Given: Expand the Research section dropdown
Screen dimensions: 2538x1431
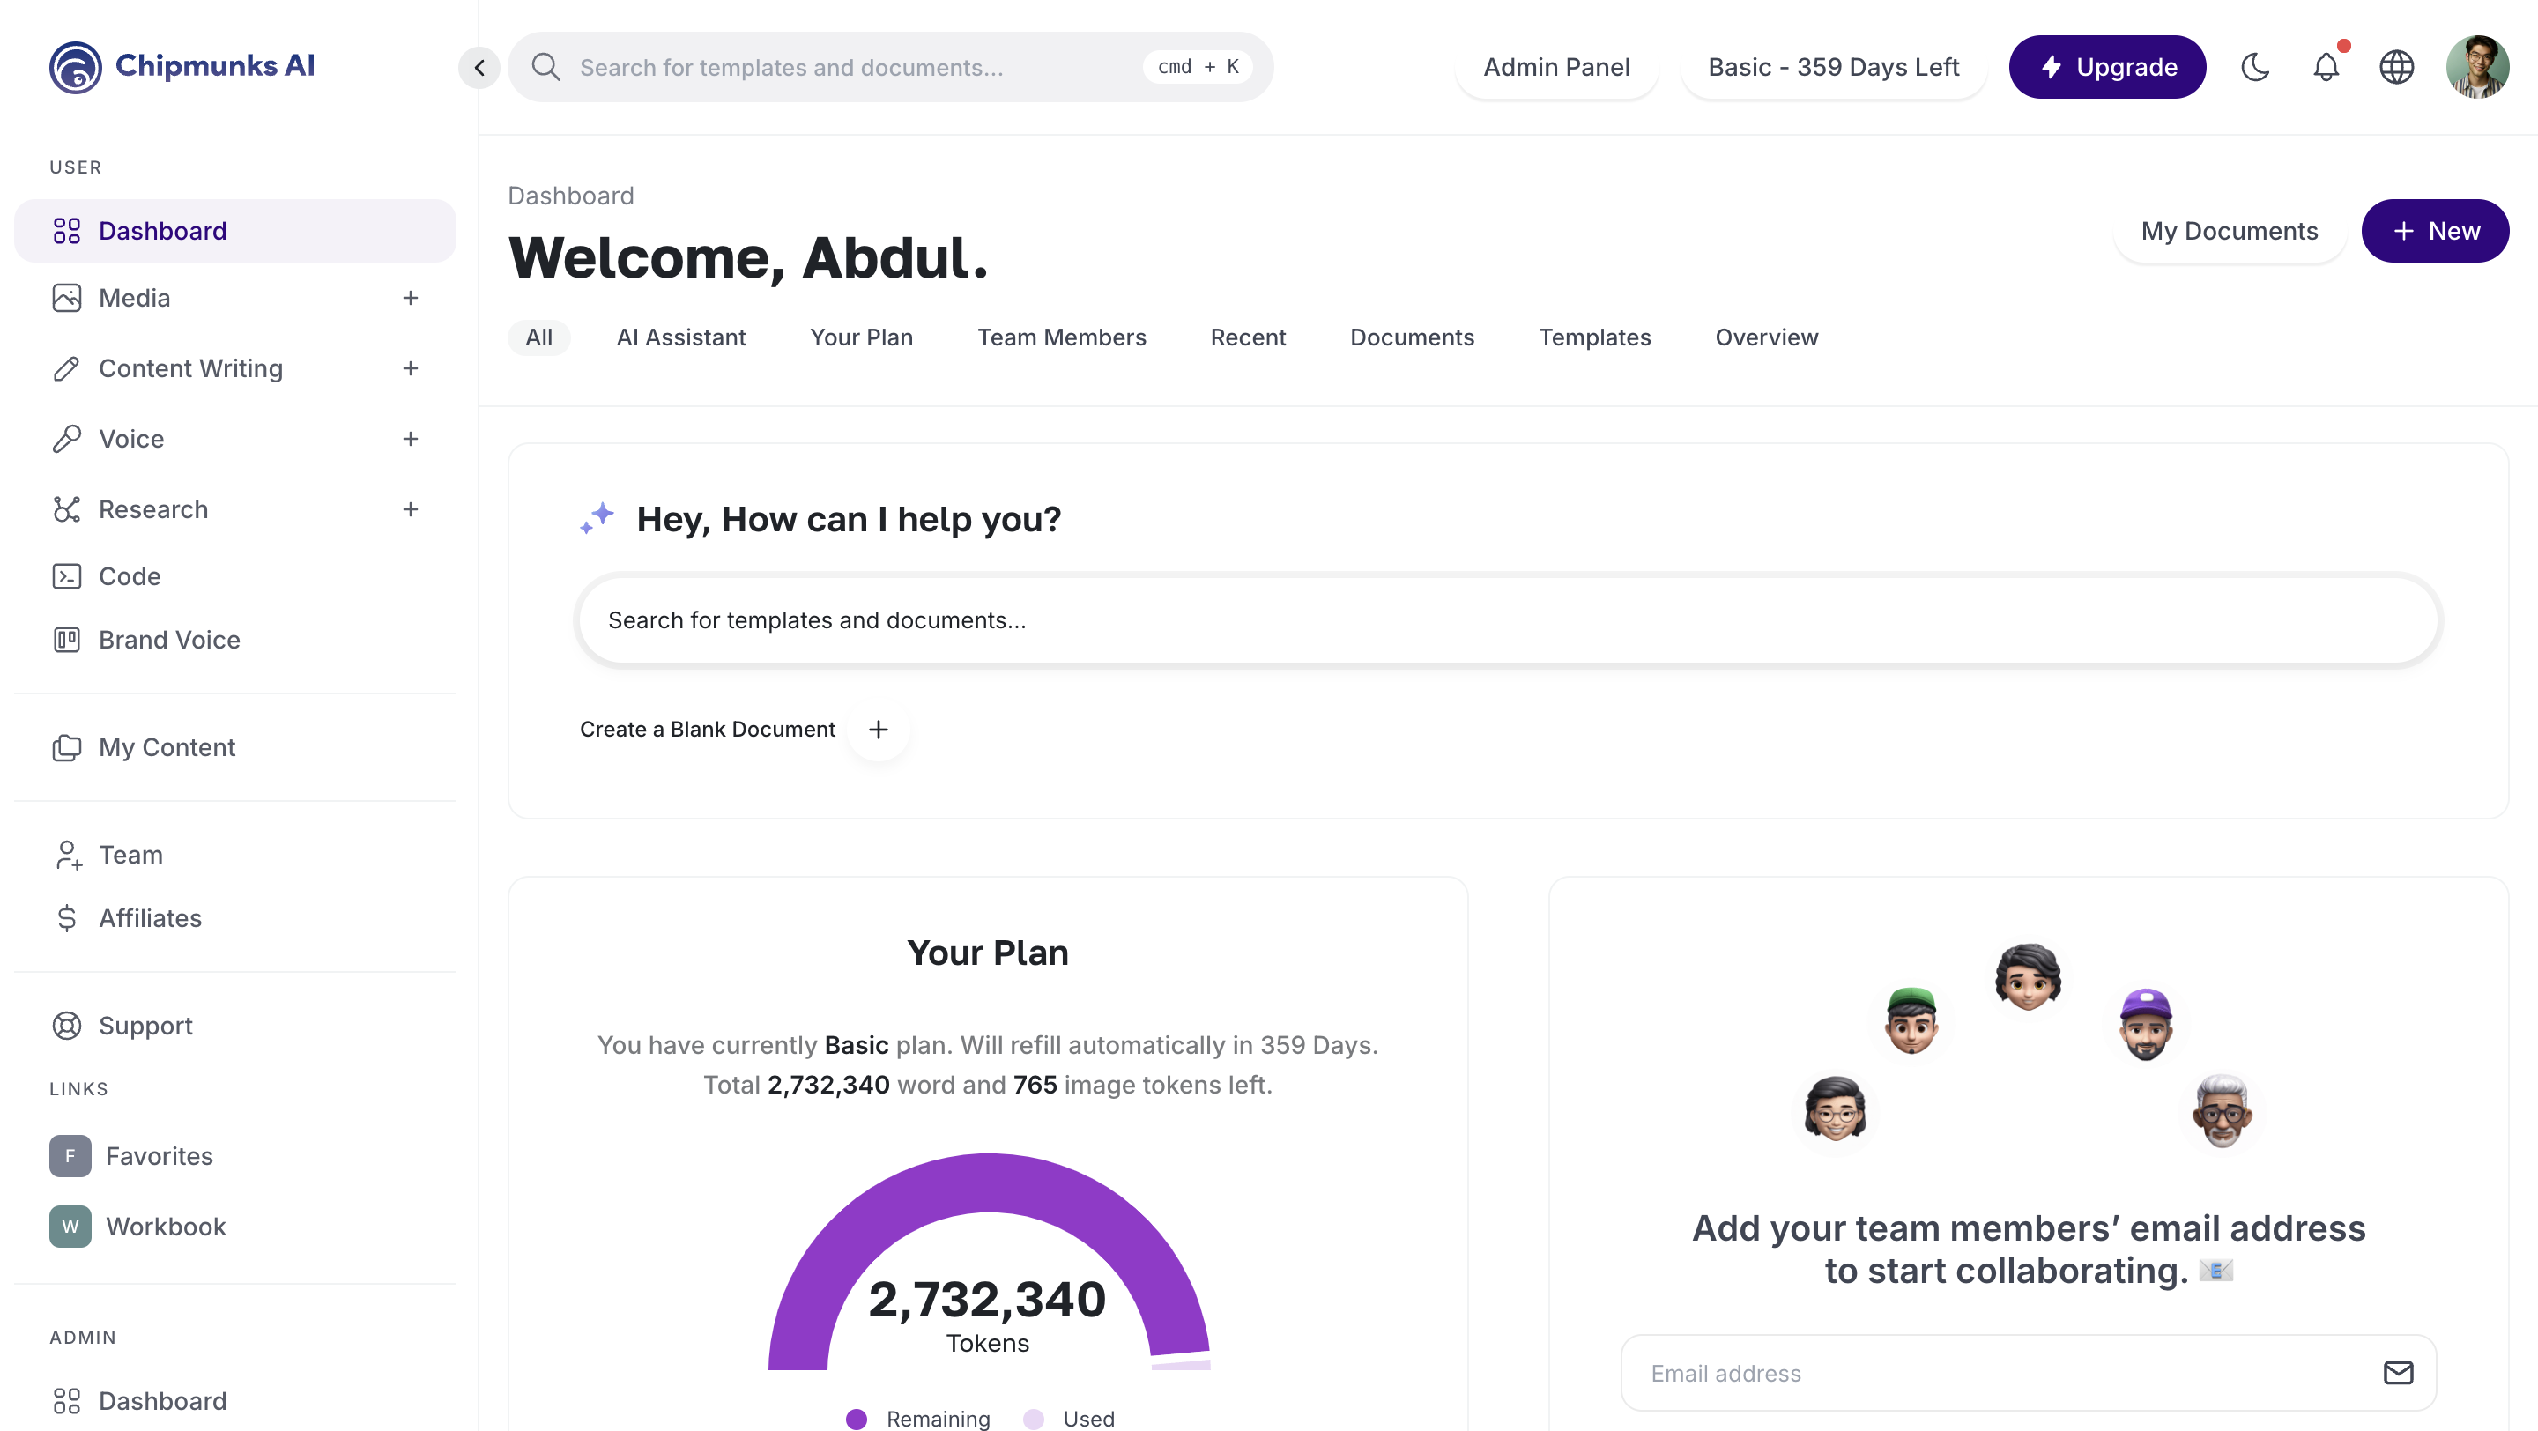Looking at the screenshot, I should point(410,509).
